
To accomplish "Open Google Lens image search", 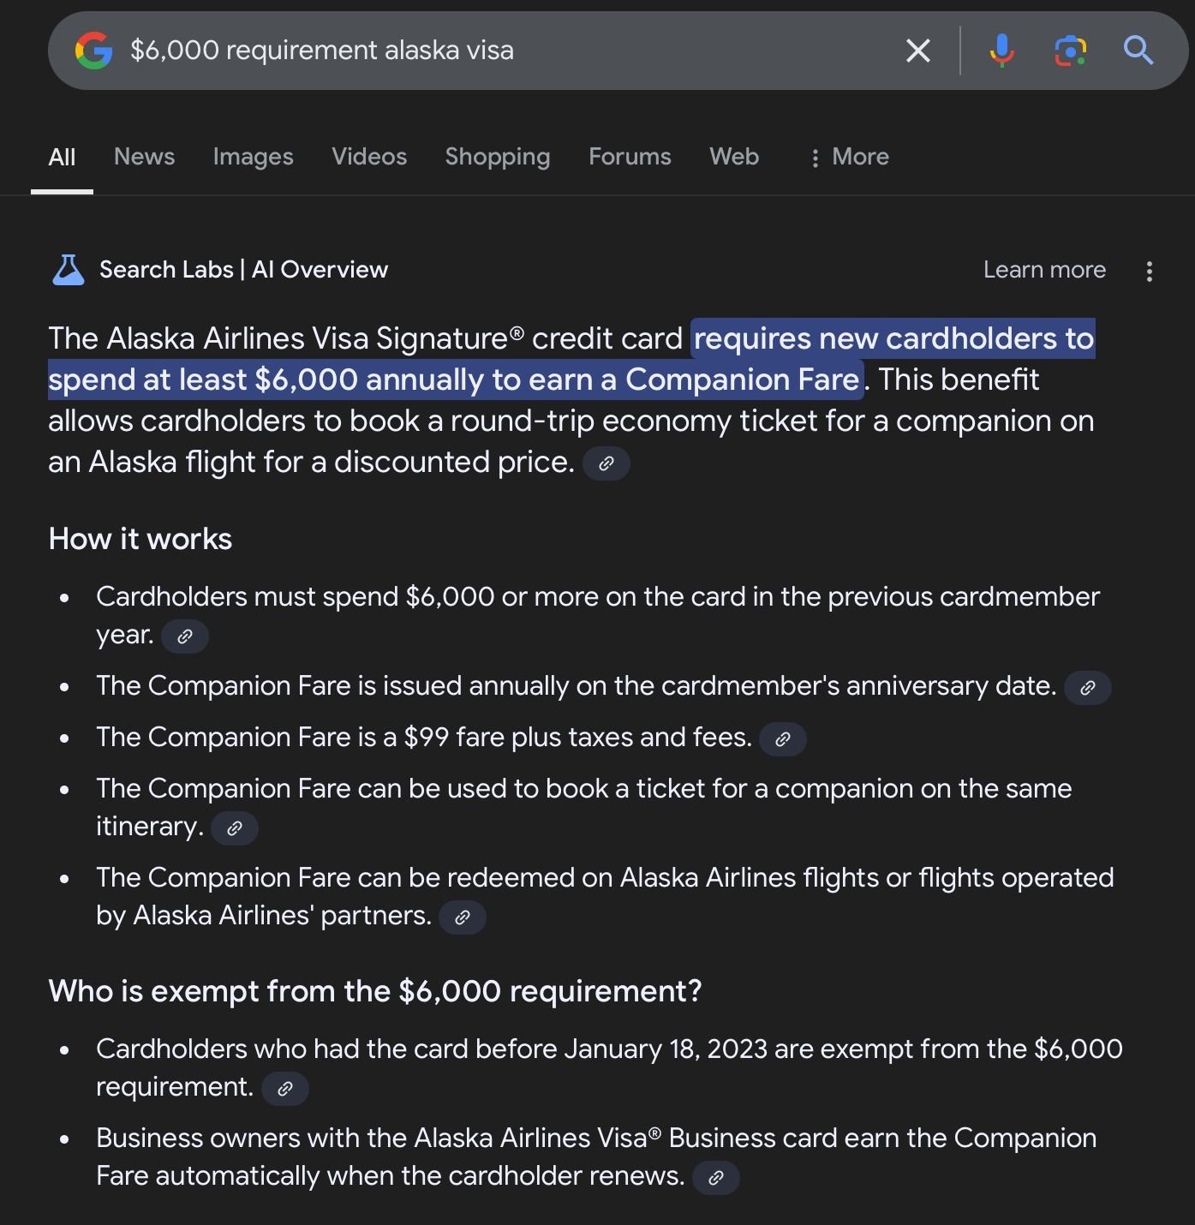I will coord(1070,51).
